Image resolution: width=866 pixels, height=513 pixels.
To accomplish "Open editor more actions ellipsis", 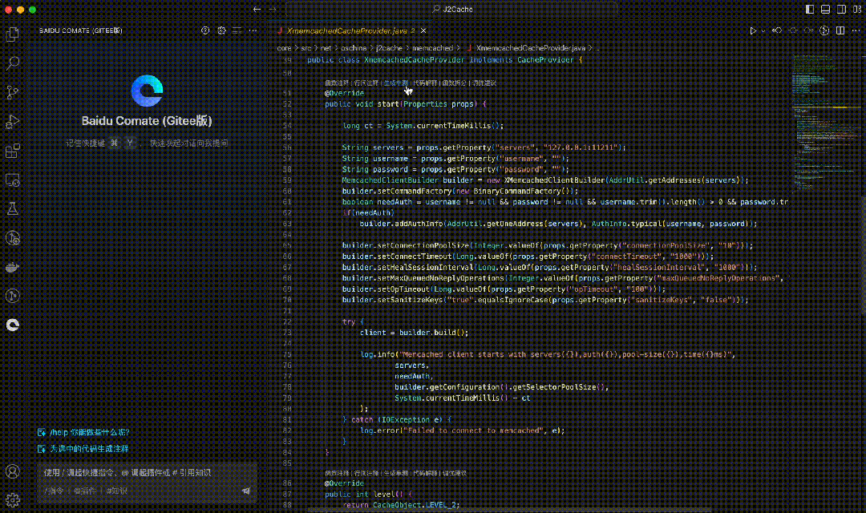I will (856, 31).
